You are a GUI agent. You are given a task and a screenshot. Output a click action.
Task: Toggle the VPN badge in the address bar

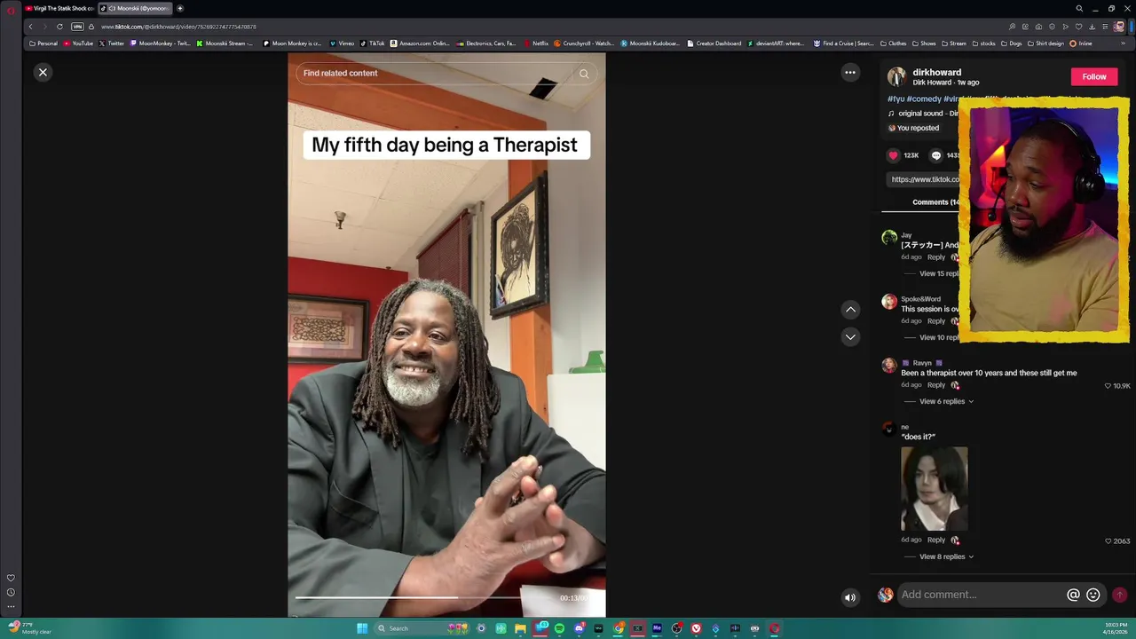point(77,27)
